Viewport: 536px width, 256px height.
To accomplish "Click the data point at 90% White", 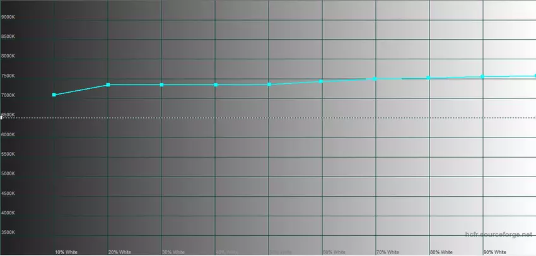I will pos(482,77).
